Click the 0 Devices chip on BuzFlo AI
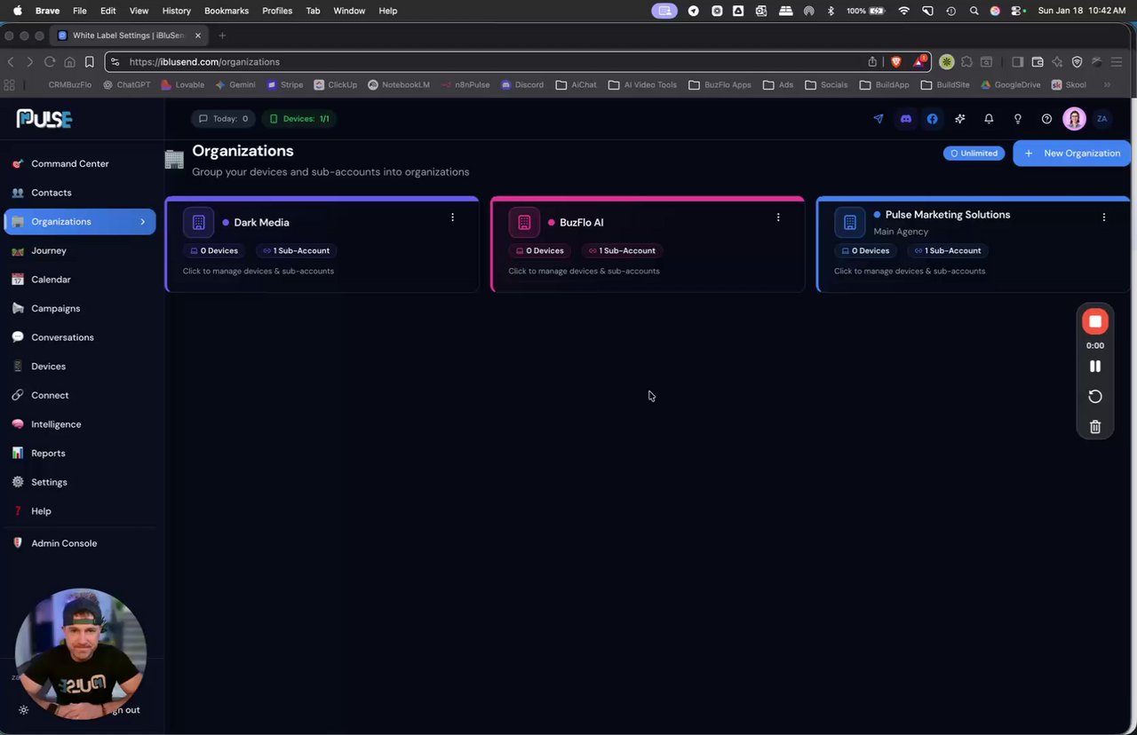This screenshot has height=735, width=1137. click(x=539, y=251)
